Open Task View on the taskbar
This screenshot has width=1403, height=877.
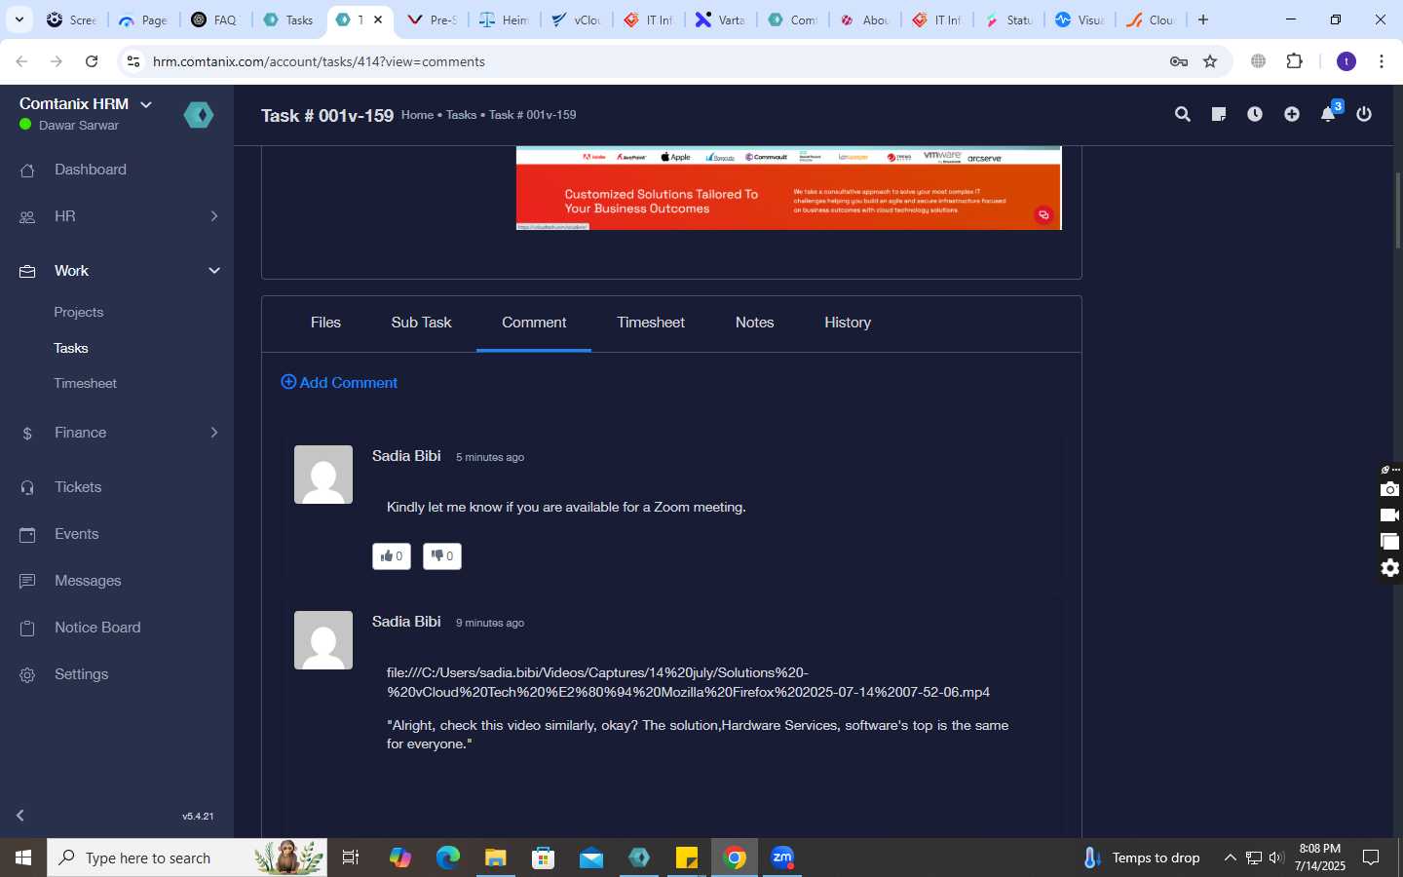tap(351, 858)
